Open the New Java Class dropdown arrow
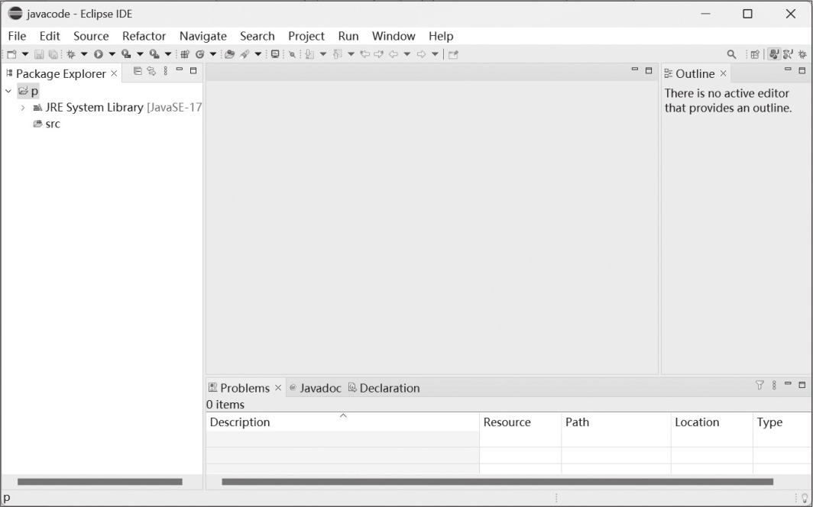 212,54
